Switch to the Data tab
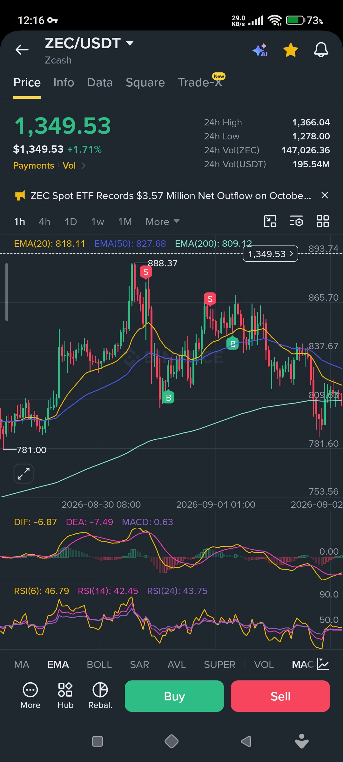Image resolution: width=343 pixels, height=762 pixels. [100, 83]
